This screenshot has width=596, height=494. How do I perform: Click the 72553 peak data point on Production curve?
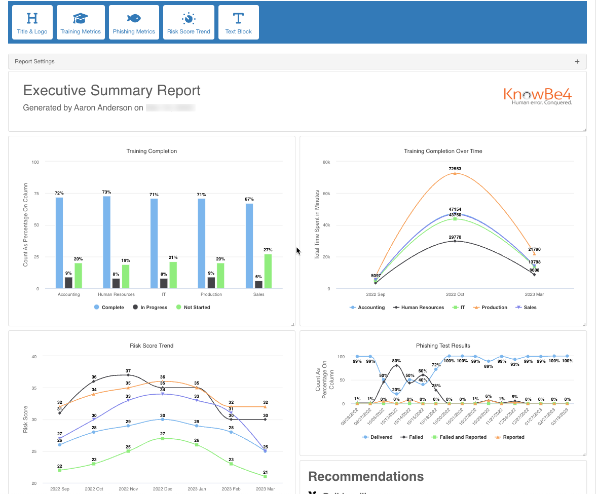click(455, 174)
